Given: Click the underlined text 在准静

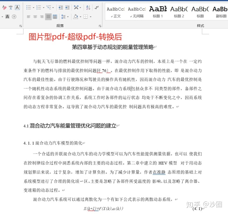Looking at the screenshot, I should tap(159, 172).
